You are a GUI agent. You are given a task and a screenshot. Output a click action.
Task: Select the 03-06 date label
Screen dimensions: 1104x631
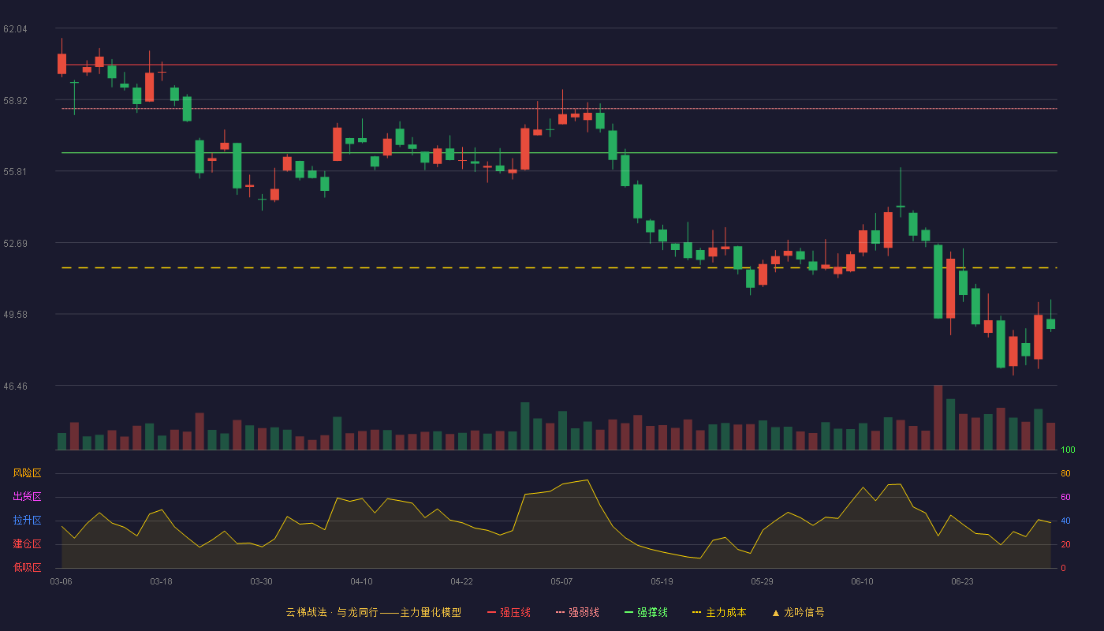(62, 581)
